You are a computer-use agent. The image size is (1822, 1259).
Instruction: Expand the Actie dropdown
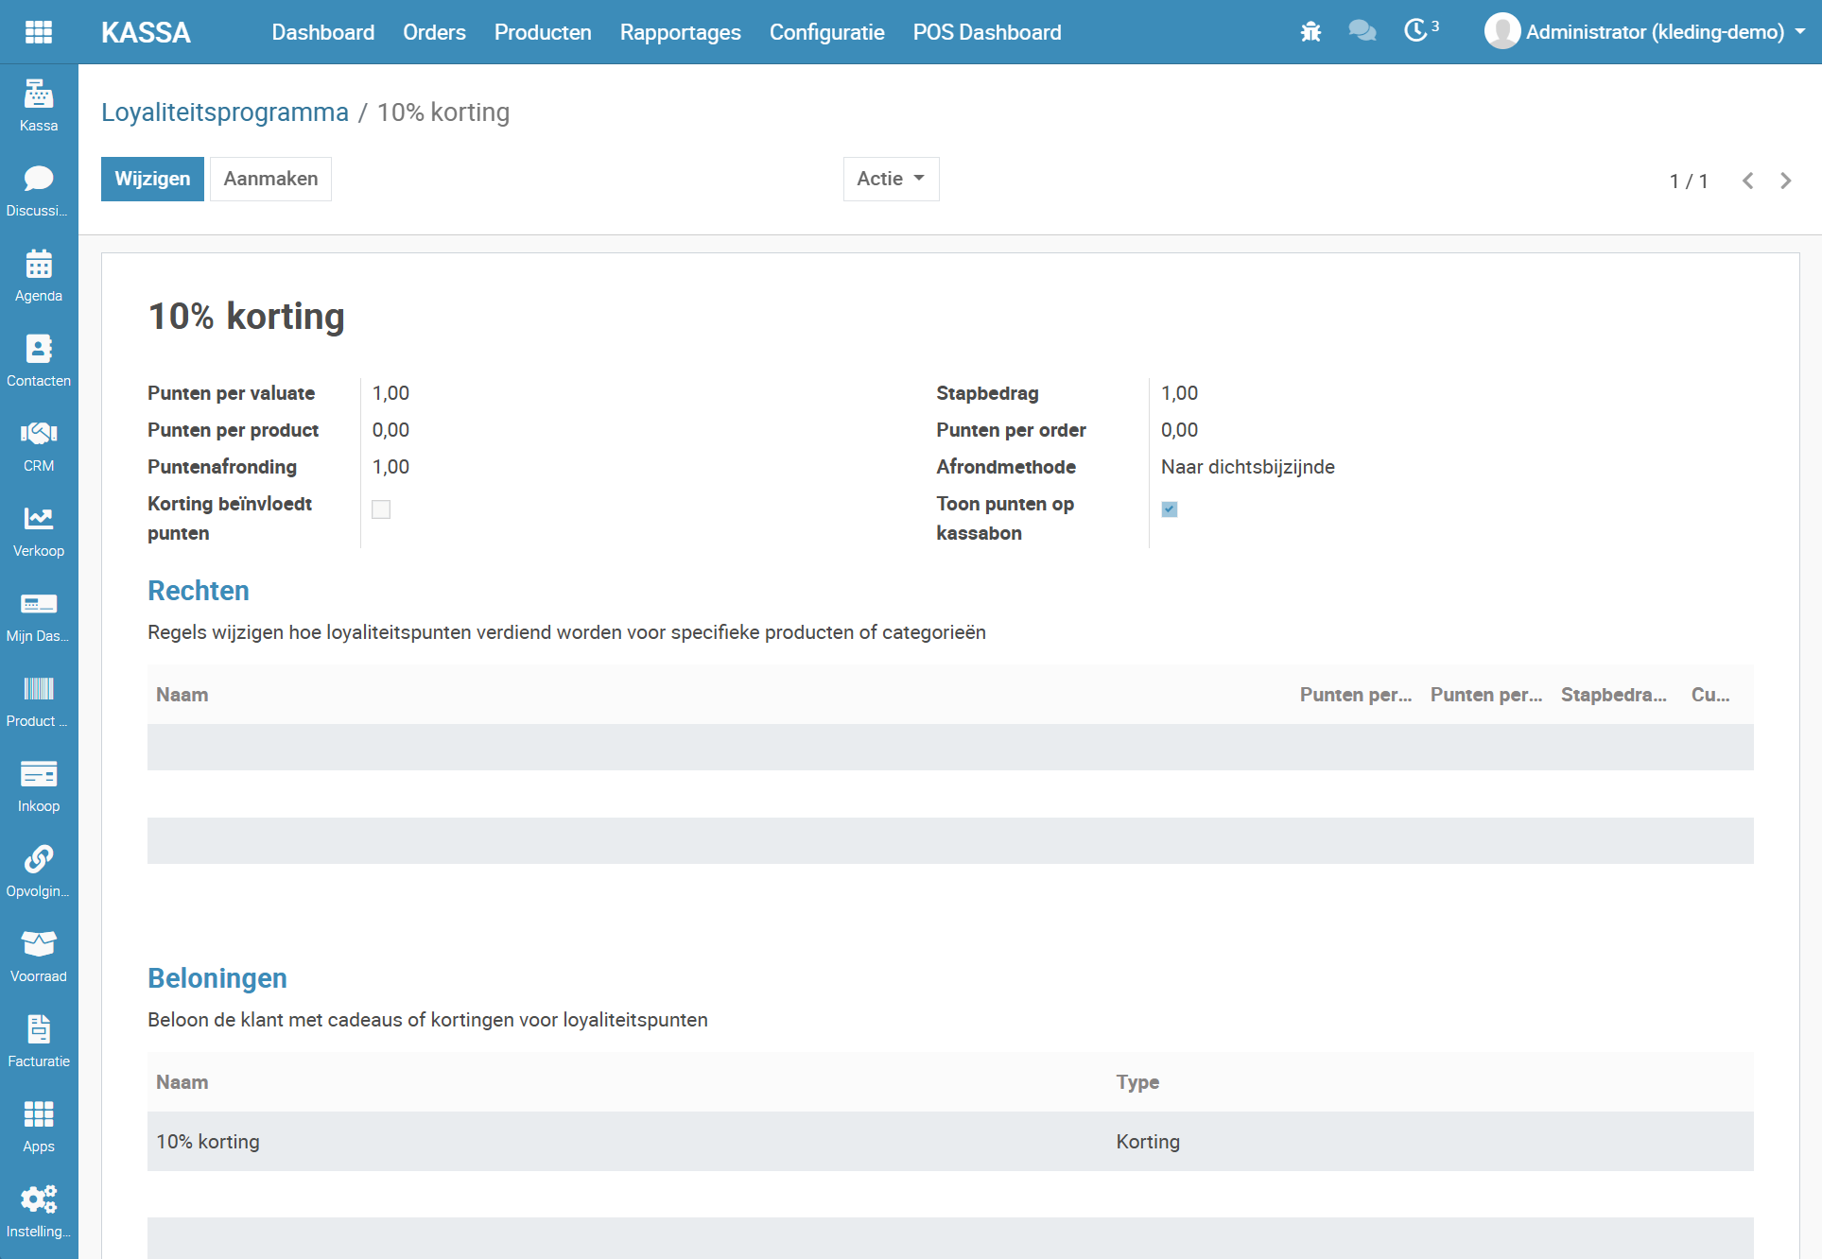click(891, 179)
